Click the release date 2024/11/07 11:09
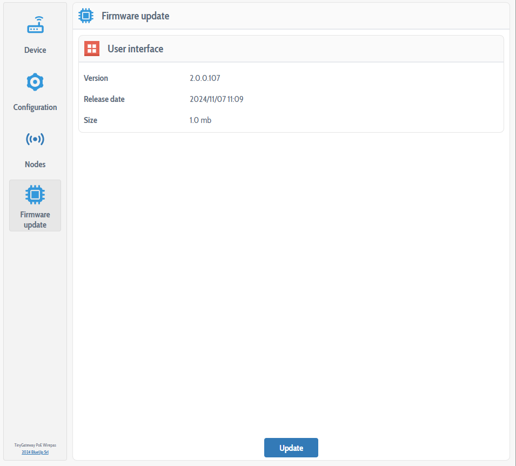Image resolution: width=516 pixels, height=466 pixels. 216,99
